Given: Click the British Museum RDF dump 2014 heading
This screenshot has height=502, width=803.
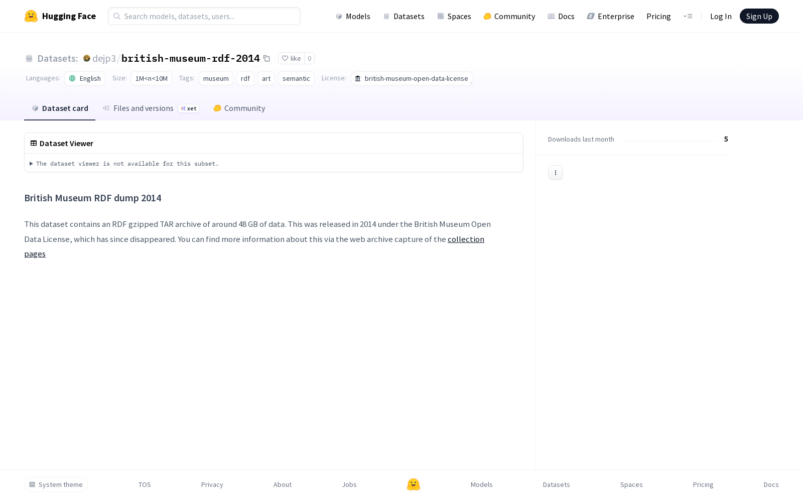Looking at the screenshot, I should click(93, 198).
